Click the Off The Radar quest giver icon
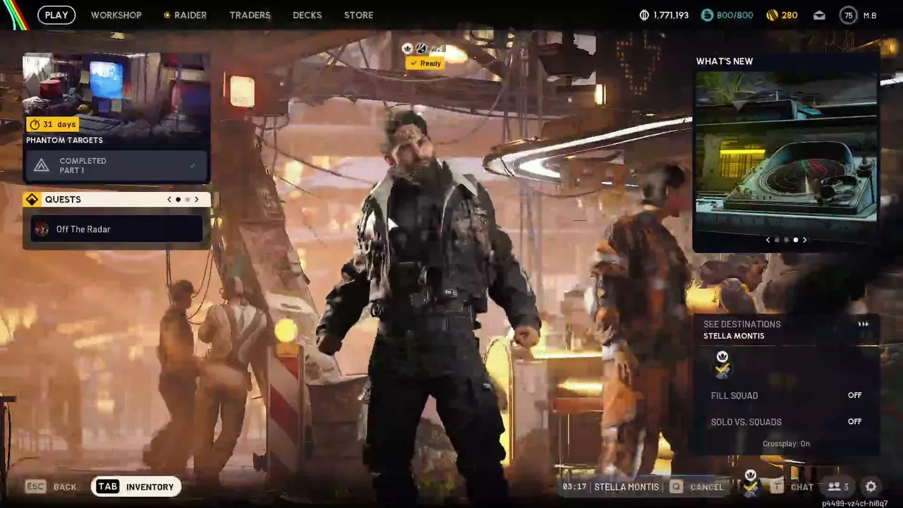Viewport: 903px width, 508px height. 42,229
